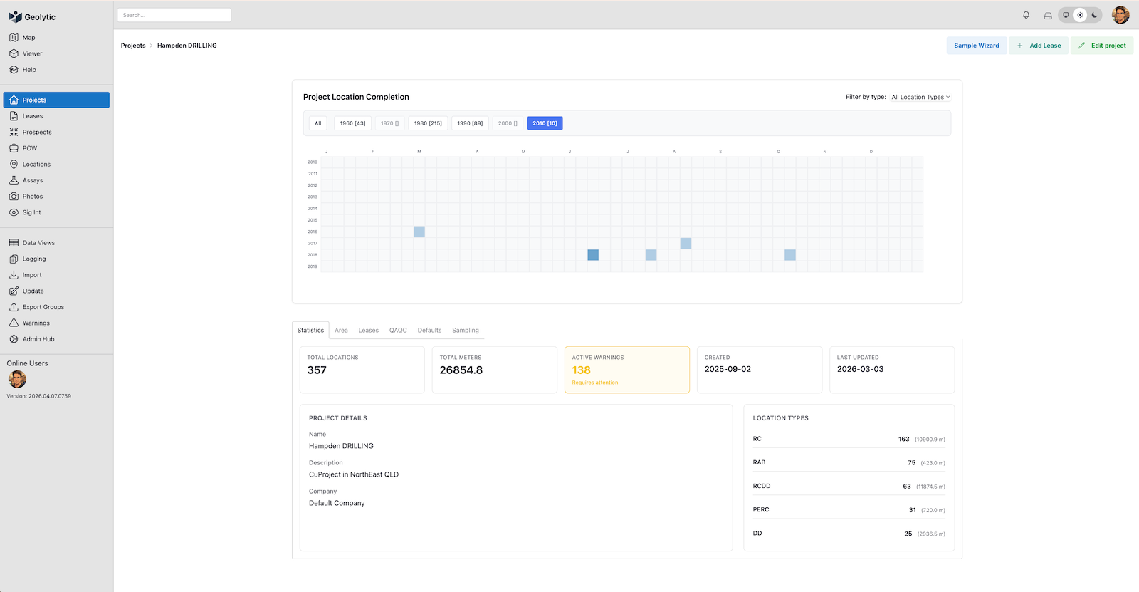Click the version 2026.04.07.0759 text
Viewport: 1139px width, 592px height.
[x=39, y=396]
